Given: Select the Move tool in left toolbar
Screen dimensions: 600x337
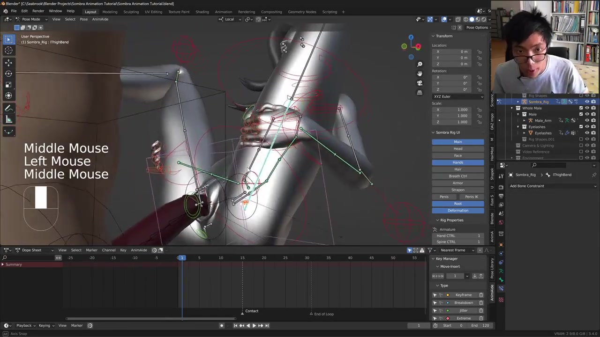Looking at the screenshot, I should (x=8, y=62).
